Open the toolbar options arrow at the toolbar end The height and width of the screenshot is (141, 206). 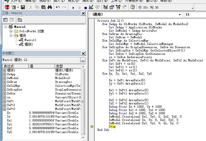[192, 8]
